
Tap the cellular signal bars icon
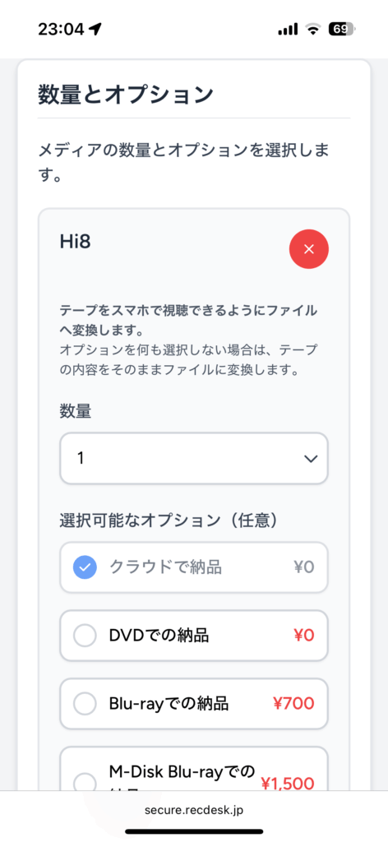point(289,30)
